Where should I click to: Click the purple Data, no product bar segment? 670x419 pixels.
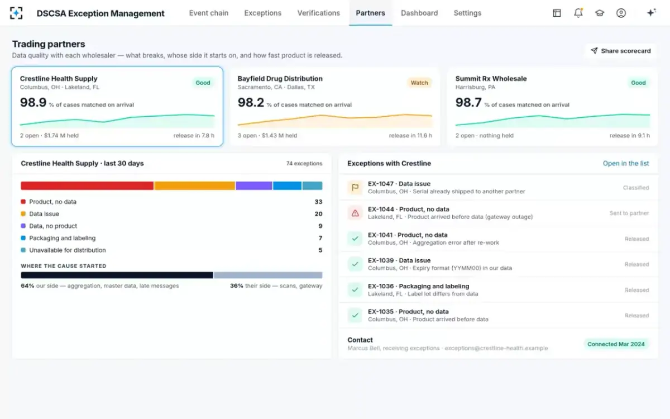(x=254, y=185)
